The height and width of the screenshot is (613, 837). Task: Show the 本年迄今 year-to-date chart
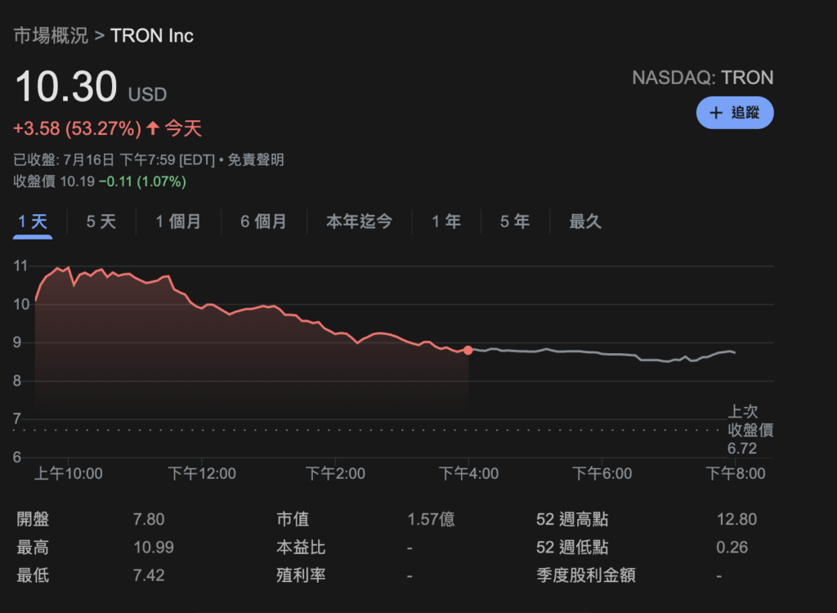(x=359, y=221)
